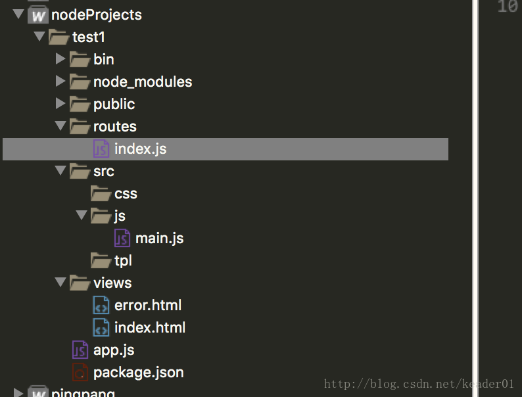Viewport: 522px width, 397px height.
Task: Collapse the js subfolder under src
Action: point(82,215)
